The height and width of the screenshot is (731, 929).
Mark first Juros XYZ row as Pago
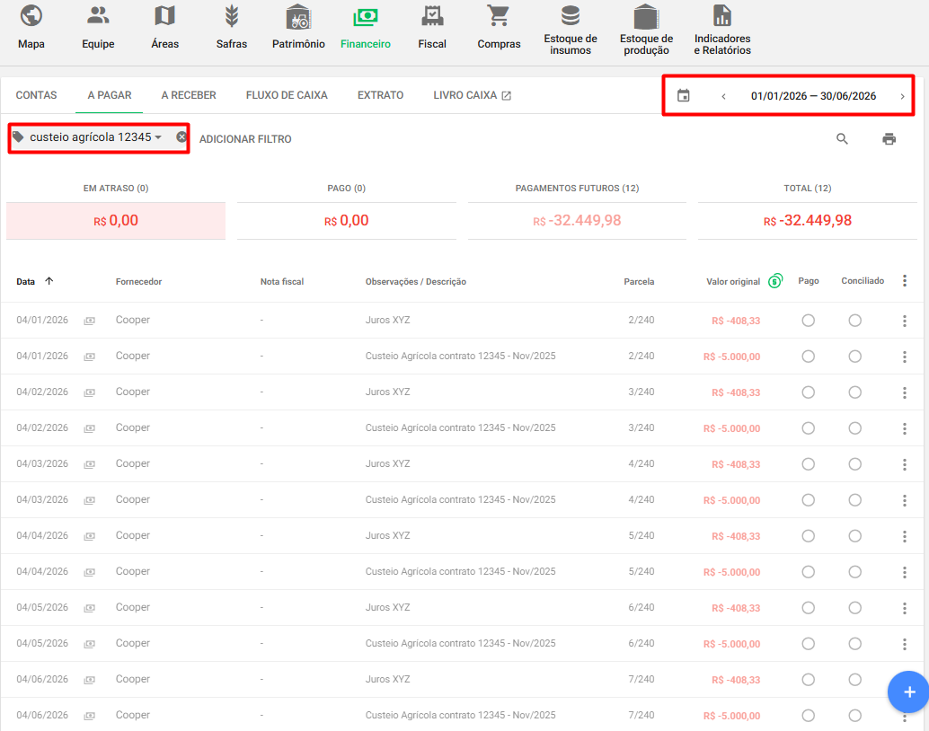click(x=808, y=321)
